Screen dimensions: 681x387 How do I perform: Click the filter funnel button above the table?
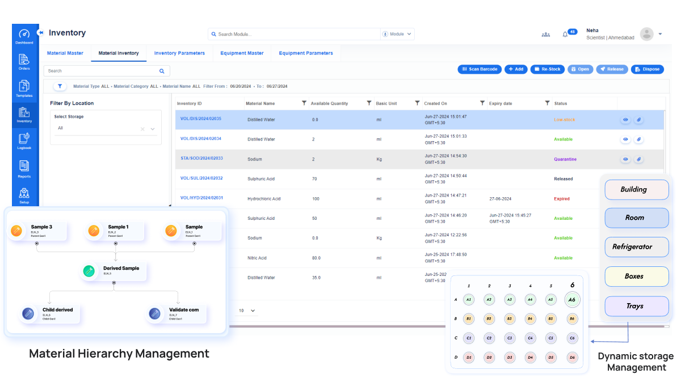click(60, 86)
